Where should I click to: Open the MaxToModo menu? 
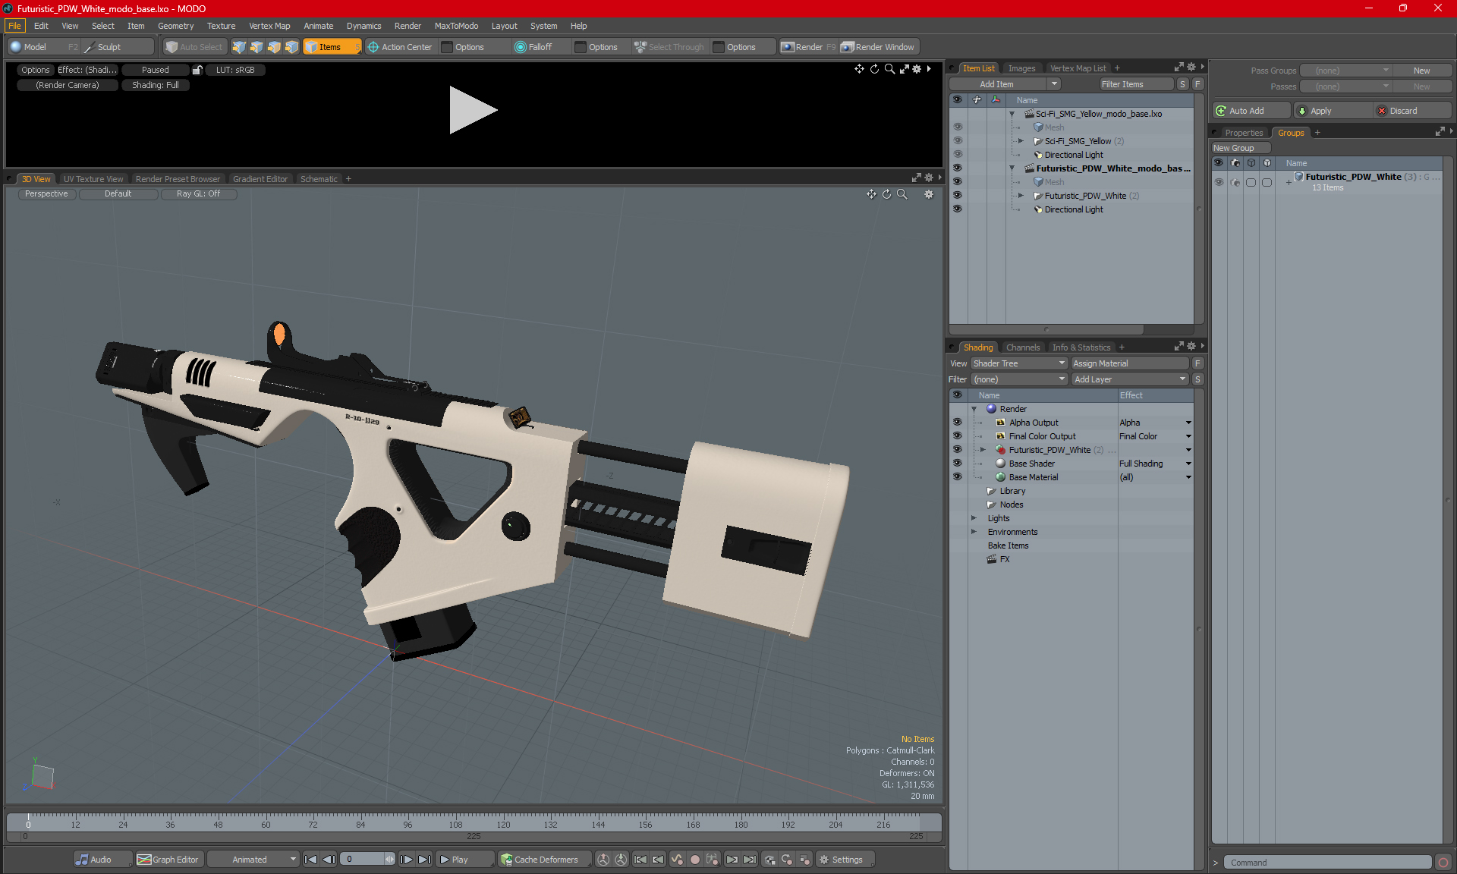point(456,26)
